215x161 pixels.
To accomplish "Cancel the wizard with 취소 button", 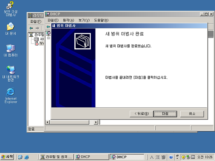I will pyautogui.click(x=192, y=114).
